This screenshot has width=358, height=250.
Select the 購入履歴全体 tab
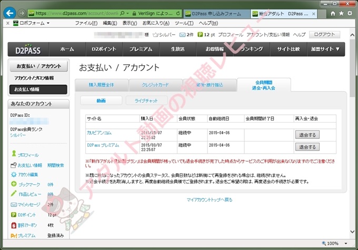[x=102, y=85]
